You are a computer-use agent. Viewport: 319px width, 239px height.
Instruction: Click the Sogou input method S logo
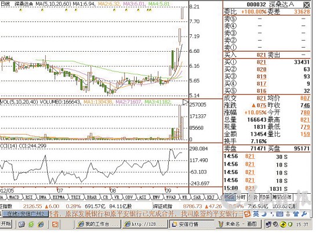(248, 214)
